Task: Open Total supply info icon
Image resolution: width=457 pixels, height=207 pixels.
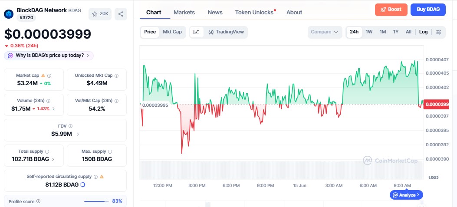Action: click(47, 151)
